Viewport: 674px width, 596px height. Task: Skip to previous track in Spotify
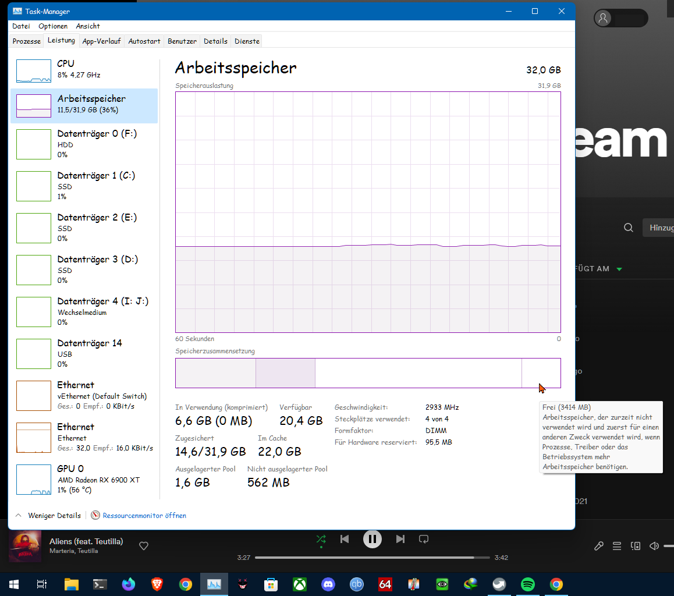point(345,539)
